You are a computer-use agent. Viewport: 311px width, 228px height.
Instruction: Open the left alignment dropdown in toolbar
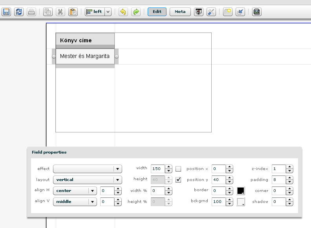(x=108, y=12)
